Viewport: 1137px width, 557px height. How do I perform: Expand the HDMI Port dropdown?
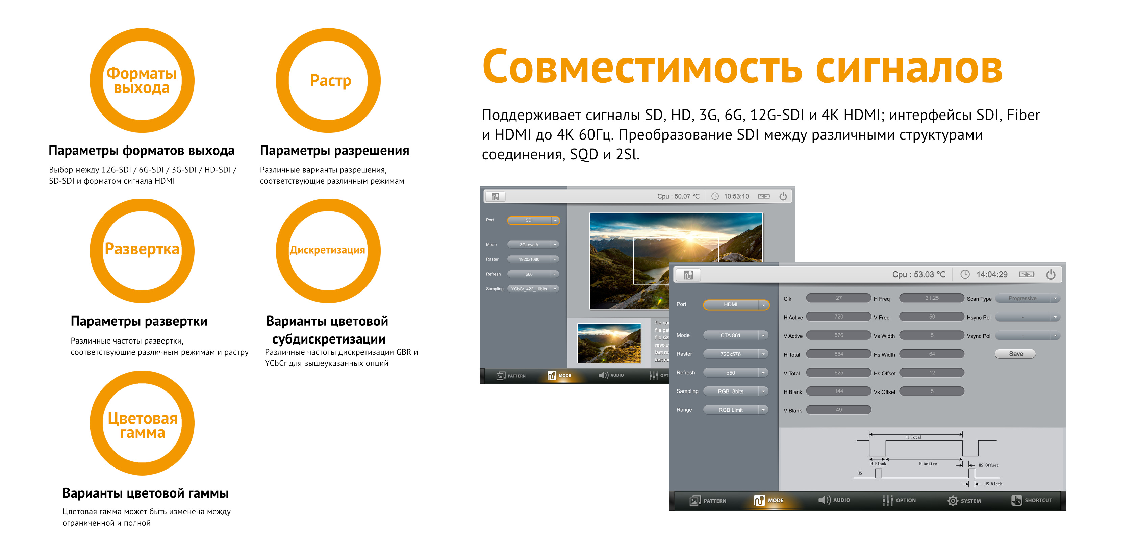pyautogui.click(x=736, y=305)
